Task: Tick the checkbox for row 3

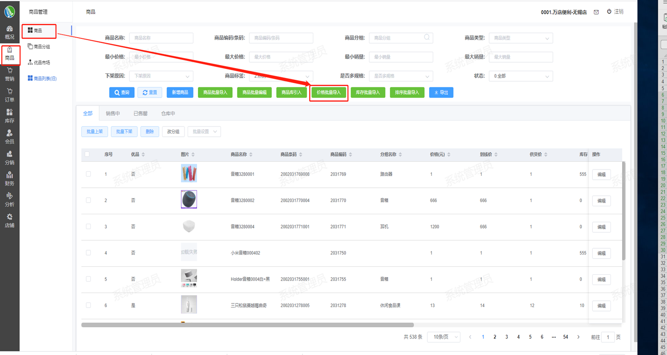Action: (88, 227)
